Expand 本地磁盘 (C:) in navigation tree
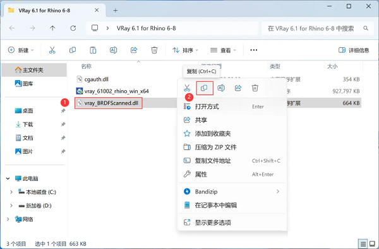The image size is (379, 249). (11, 192)
